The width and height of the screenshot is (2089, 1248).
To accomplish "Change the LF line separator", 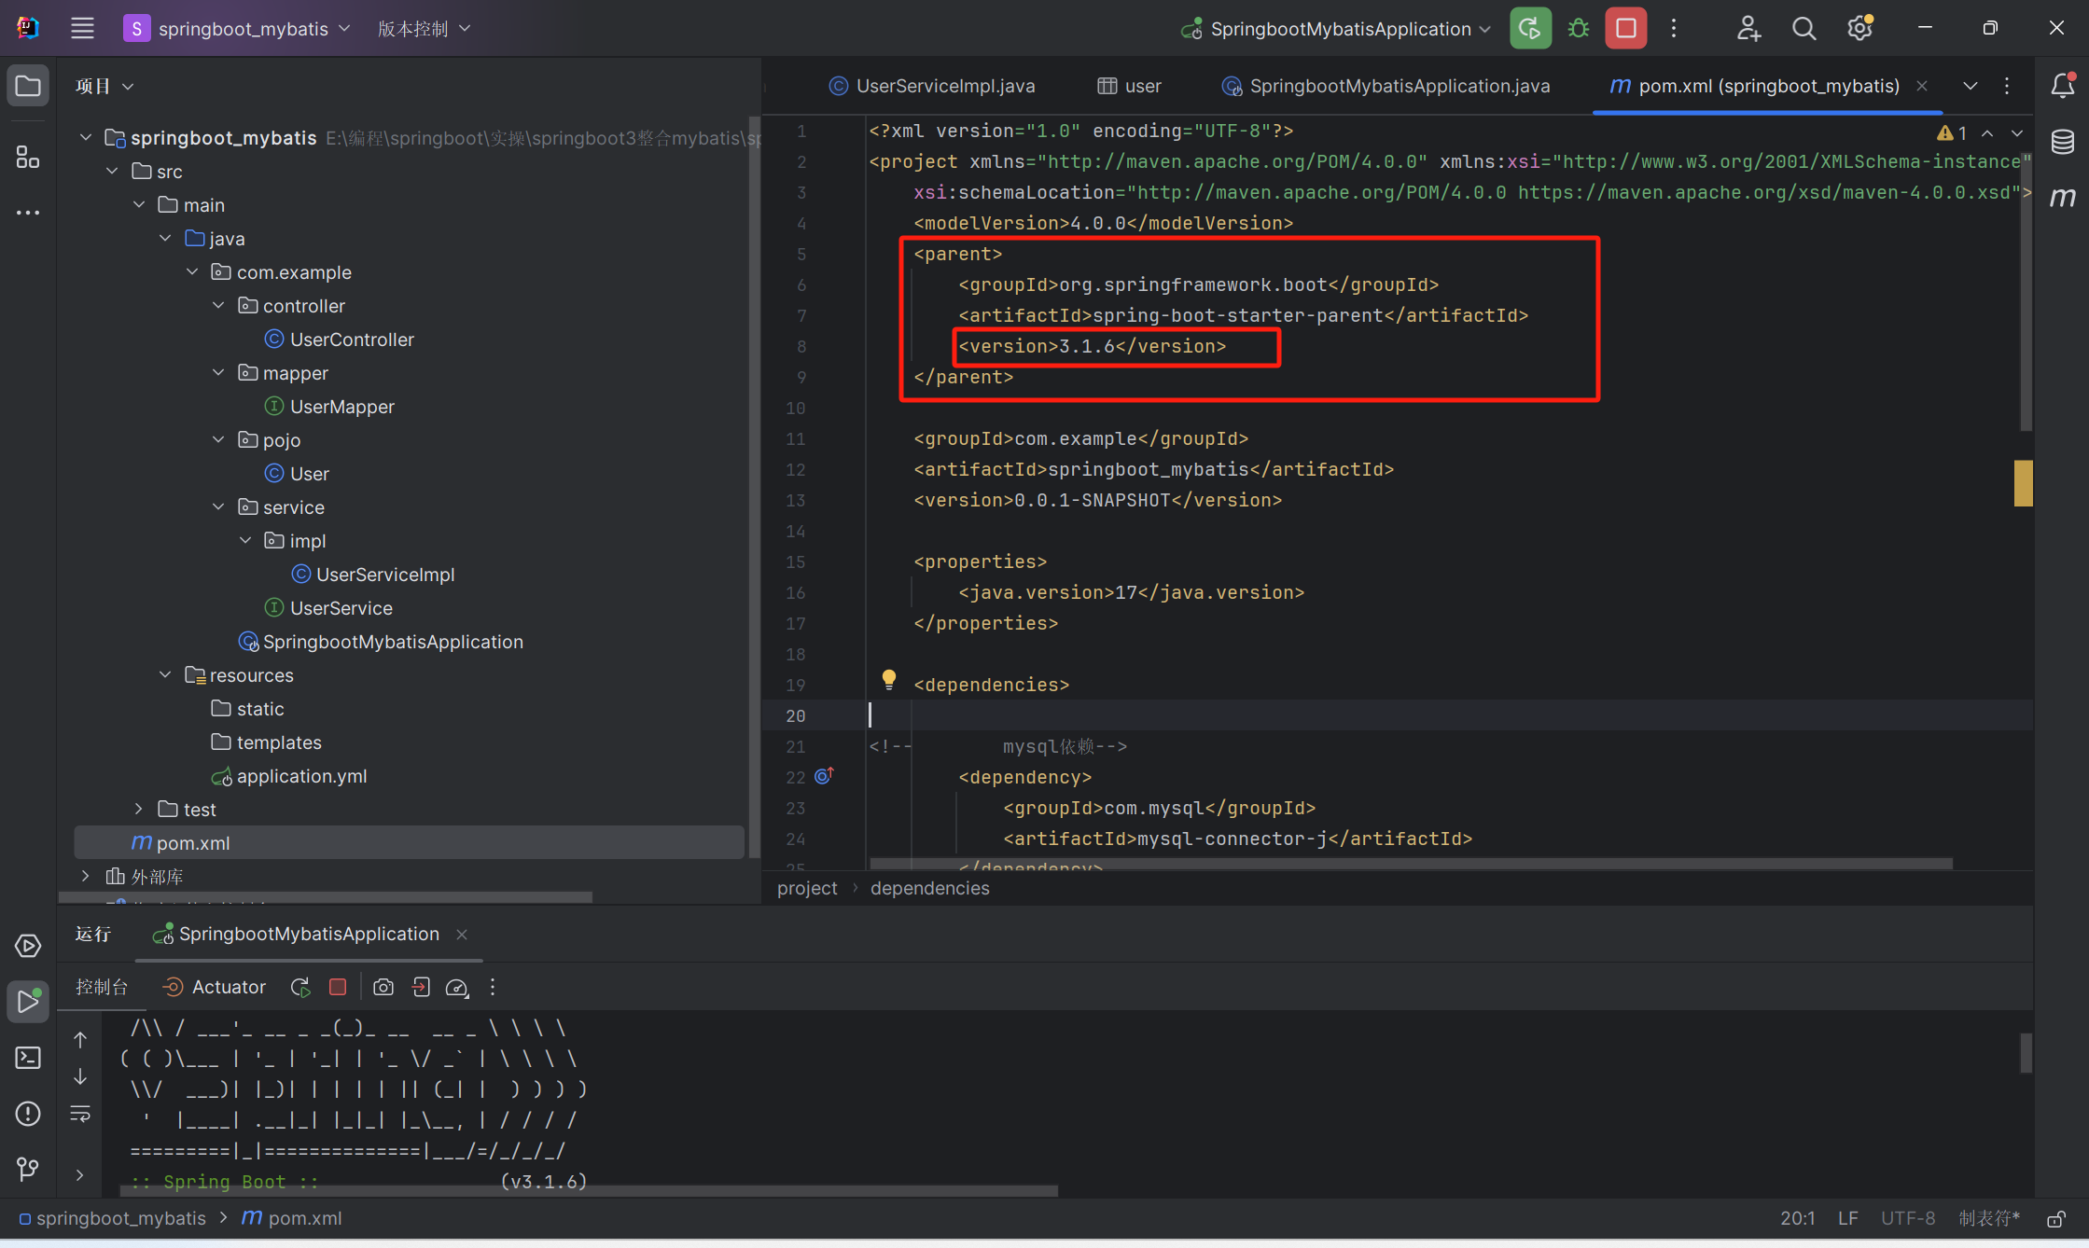I will pos(1847,1218).
